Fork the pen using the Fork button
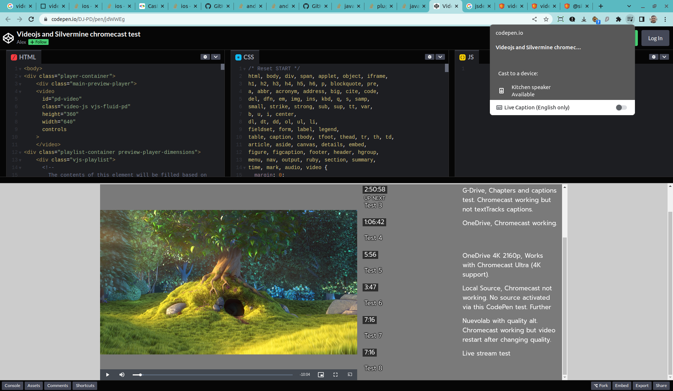Viewport: 673px width, 391px height. (600, 386)
